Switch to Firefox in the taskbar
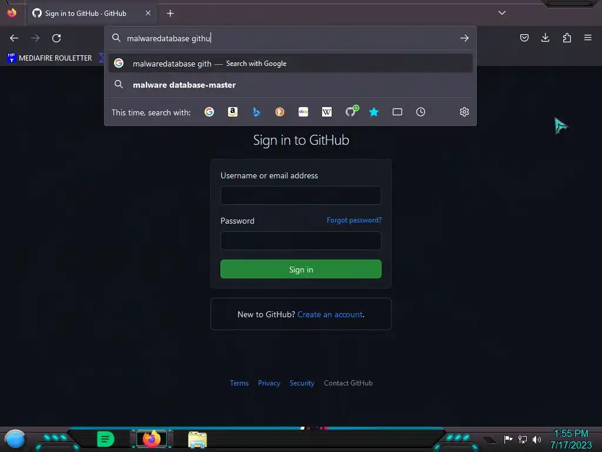602x452 pixels. [151, 439]
